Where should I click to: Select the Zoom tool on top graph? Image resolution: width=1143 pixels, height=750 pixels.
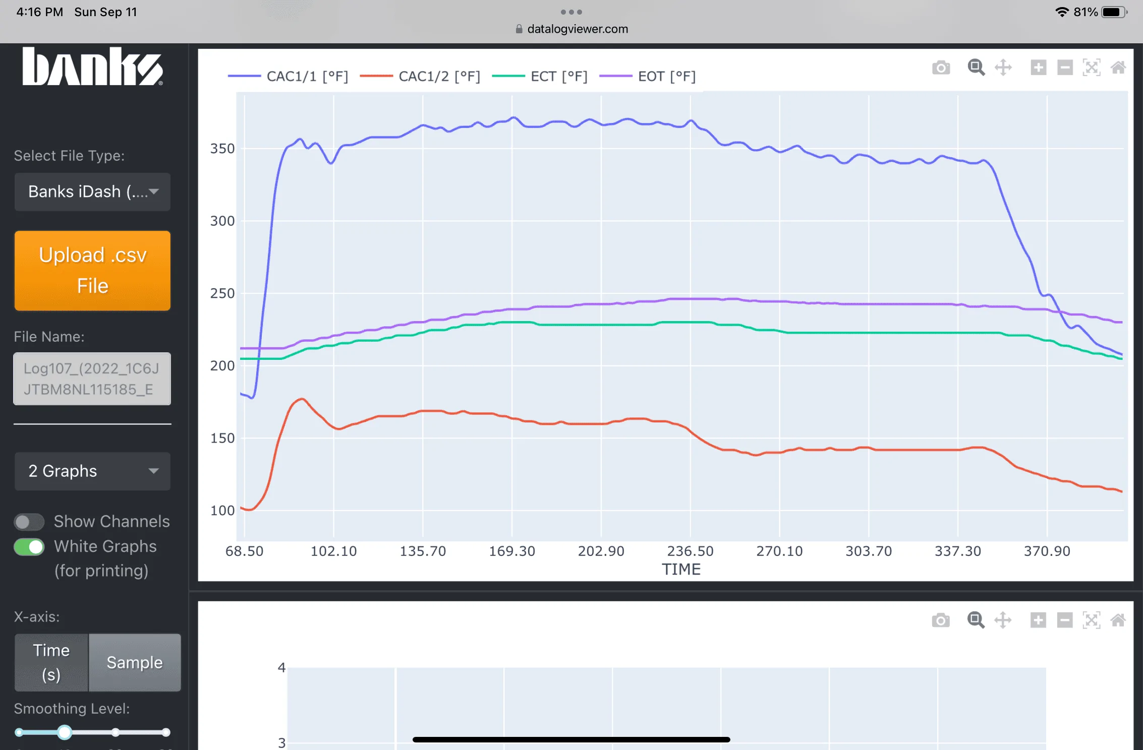click(x=976, y=68)
